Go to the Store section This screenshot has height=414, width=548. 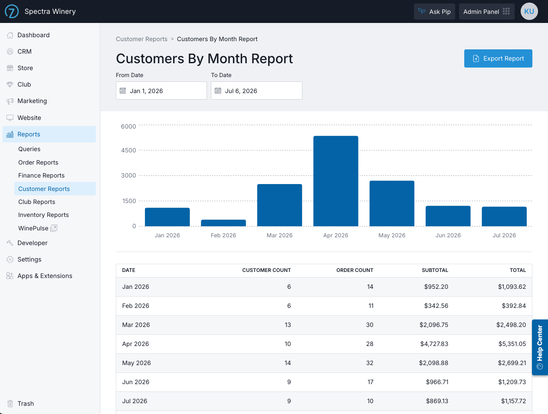[x=49, y=68]
